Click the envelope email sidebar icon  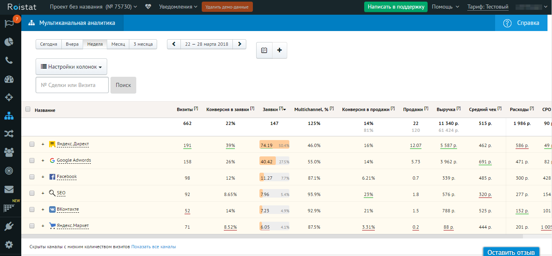(9, 189)
